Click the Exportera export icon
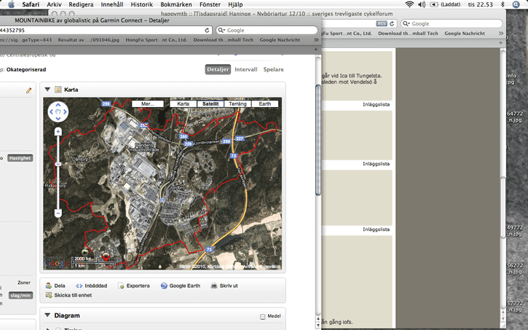 point(122,286)
